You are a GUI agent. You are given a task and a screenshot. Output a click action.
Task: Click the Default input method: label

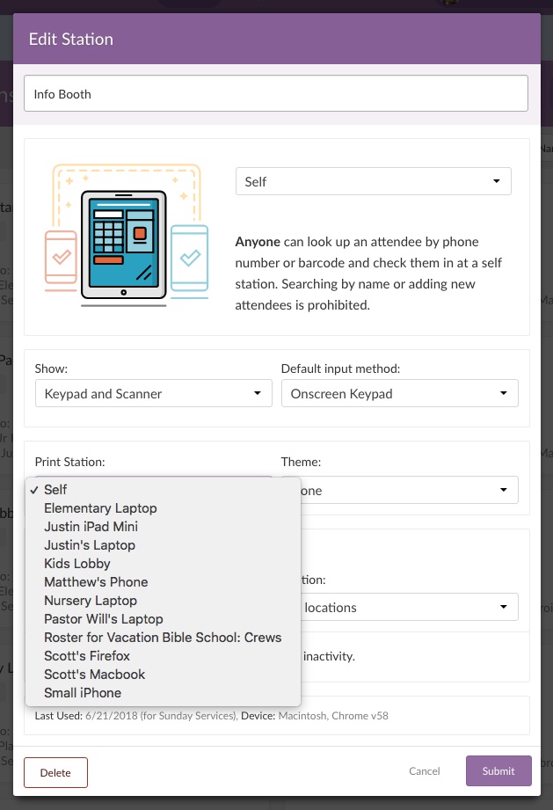coord(340,369)
